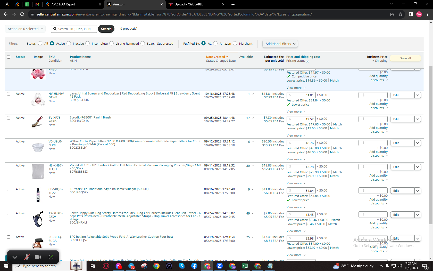Click the 31.81 price input field
Screen dimensions: 433x271
coord(301,95)
